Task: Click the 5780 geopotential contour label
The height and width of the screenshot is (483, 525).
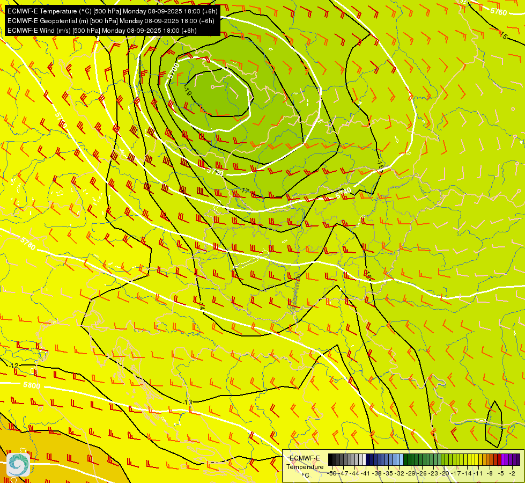Action: [x=28, y=244]
